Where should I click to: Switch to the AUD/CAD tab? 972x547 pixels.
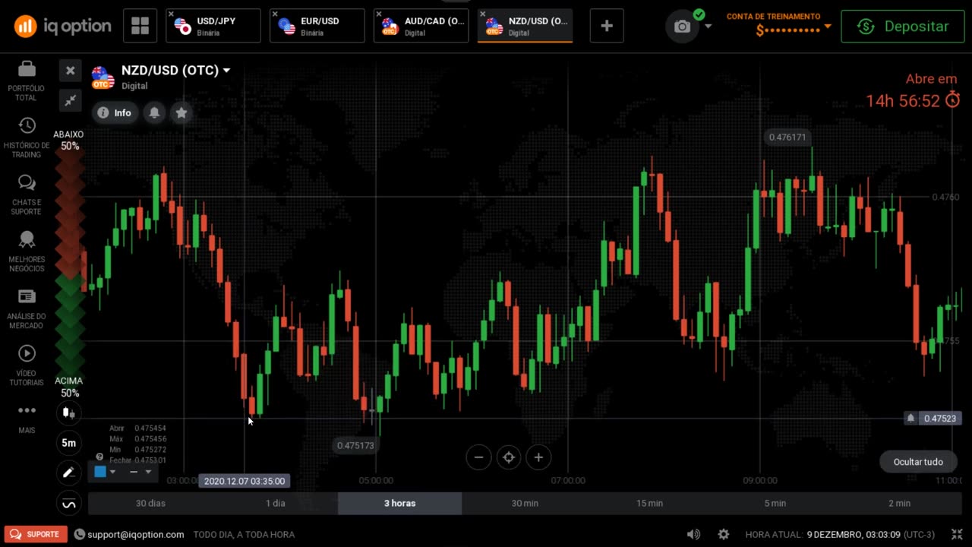coord(421,26)
